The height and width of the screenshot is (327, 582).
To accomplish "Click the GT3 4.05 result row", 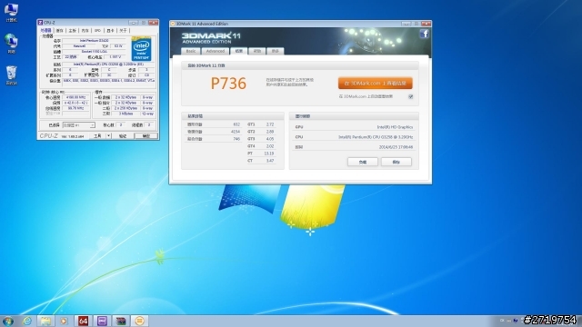I will pyautogui.click(x=261, y=139).
